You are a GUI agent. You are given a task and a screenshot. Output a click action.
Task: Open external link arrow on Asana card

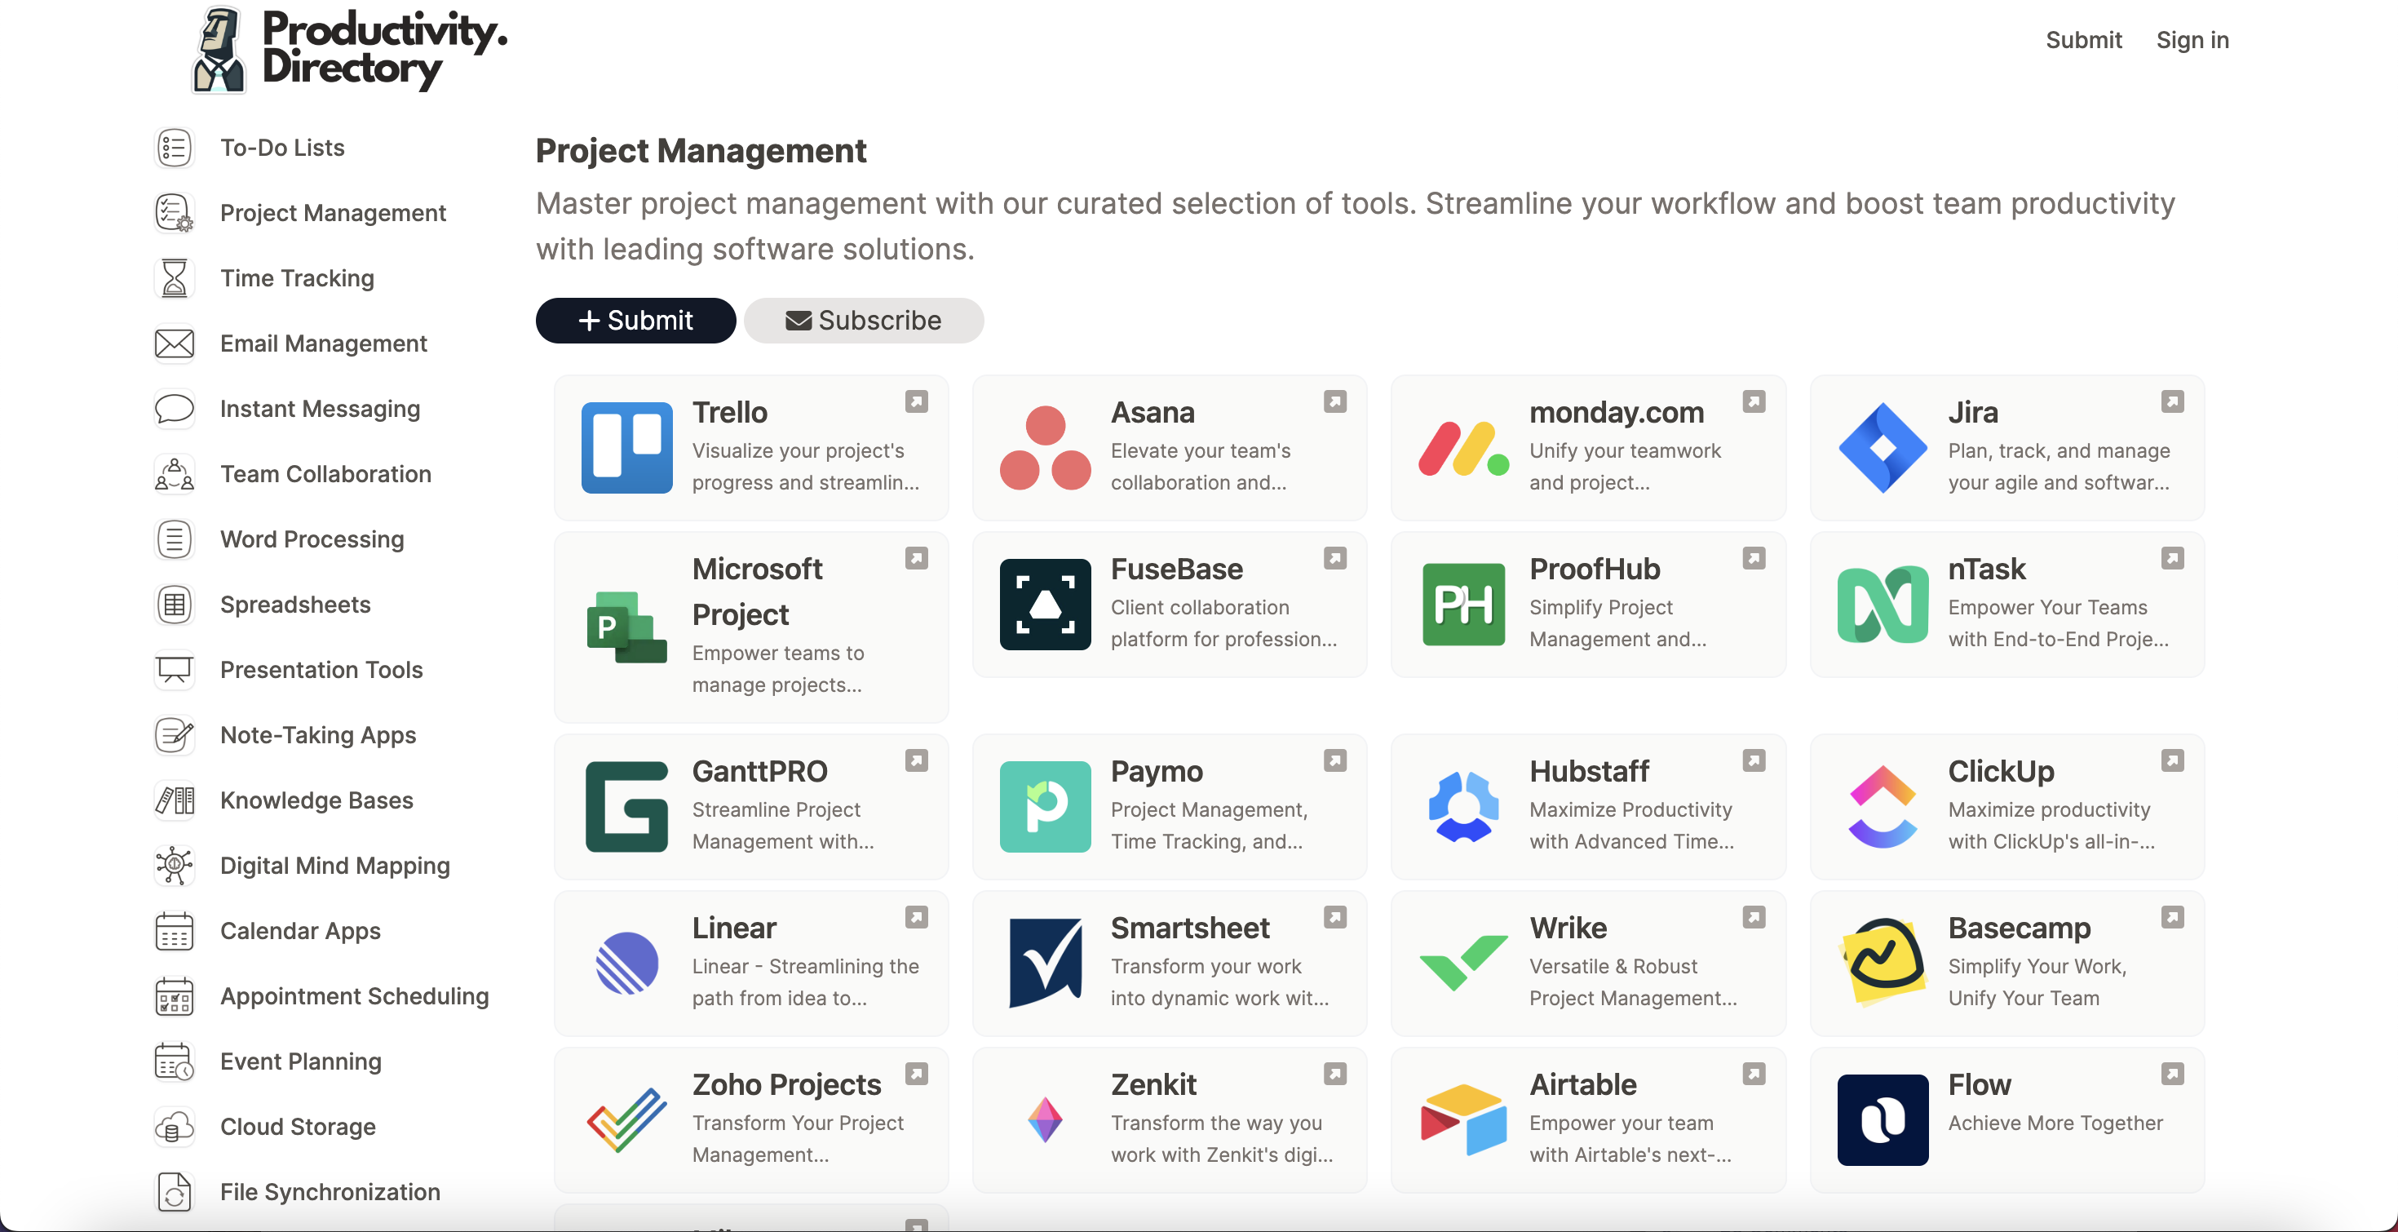pyautogui.click(x=1335, y=401)
